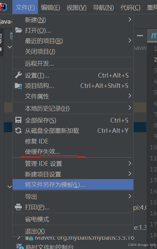Collapse the tree node chevron at top left

pyautogui.click(x=10, y=47)
